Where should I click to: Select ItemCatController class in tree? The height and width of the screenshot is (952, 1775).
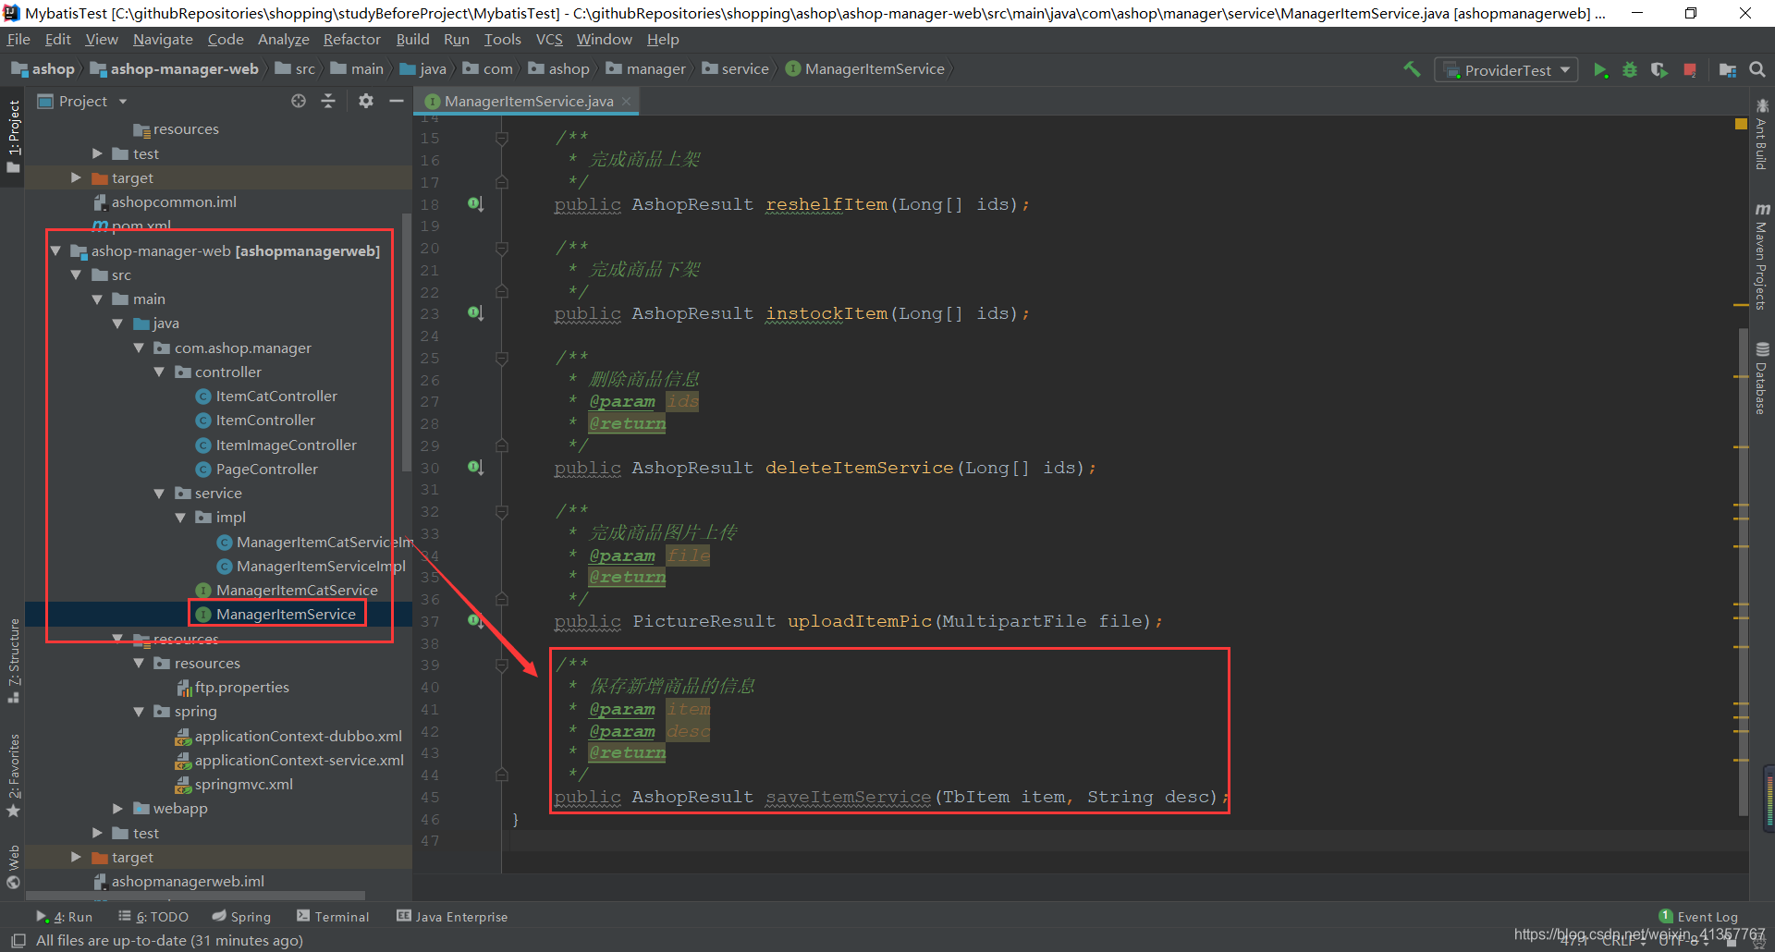point(276,397)
